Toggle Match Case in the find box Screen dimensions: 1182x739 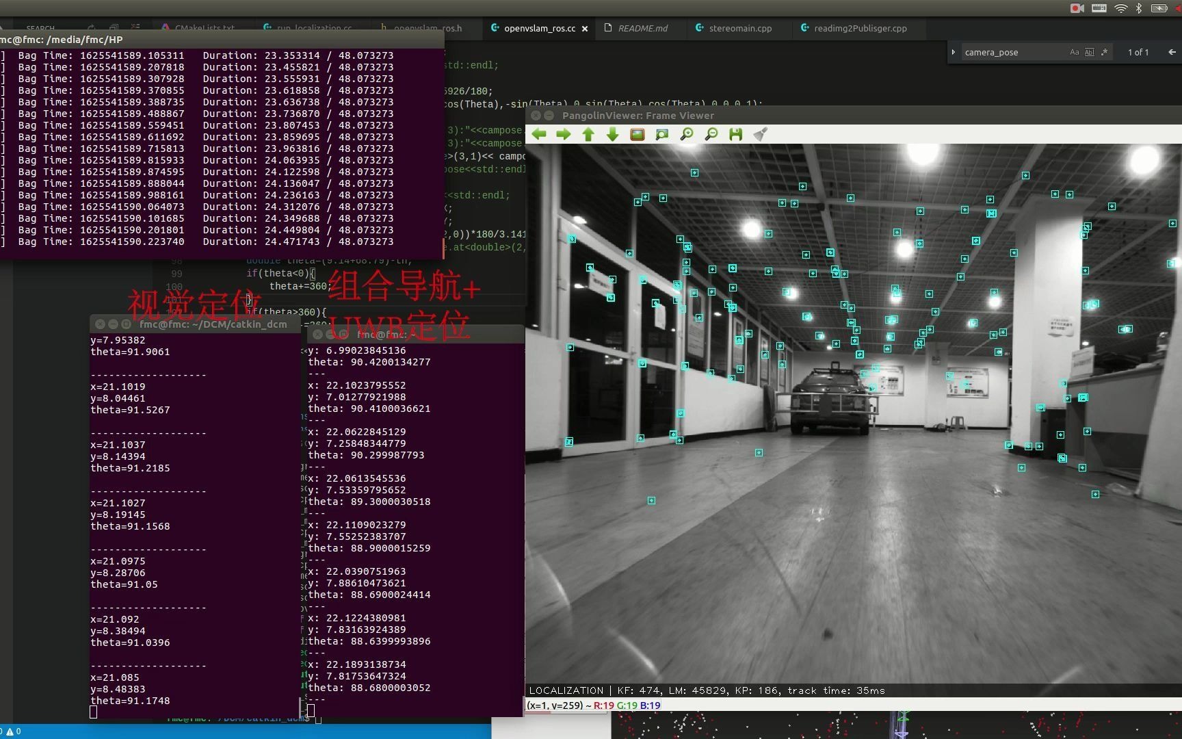pyautogui.click(x=1075, y=52)
